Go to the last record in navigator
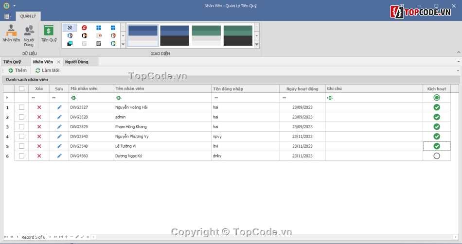Screen dimensions: 462x244 (61, 237)
